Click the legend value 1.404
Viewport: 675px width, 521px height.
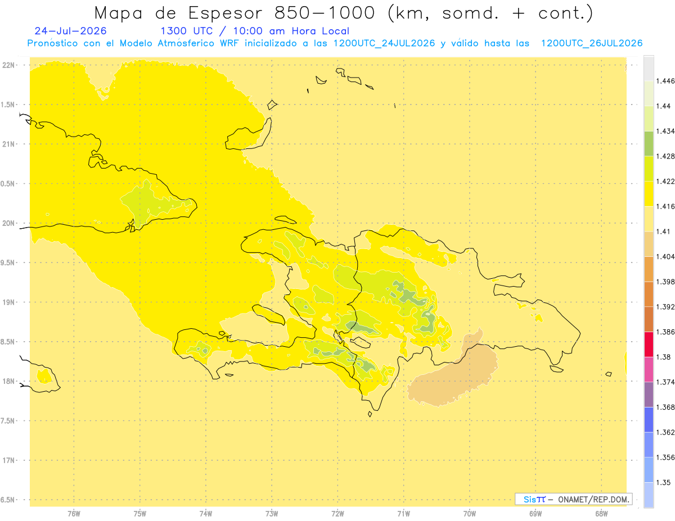click(667, 256)
